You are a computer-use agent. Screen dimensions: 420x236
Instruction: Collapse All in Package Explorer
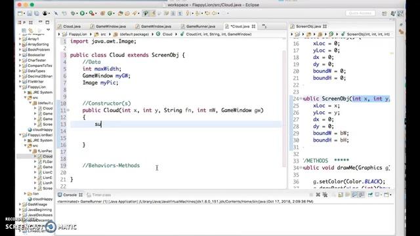coord(24,30)
